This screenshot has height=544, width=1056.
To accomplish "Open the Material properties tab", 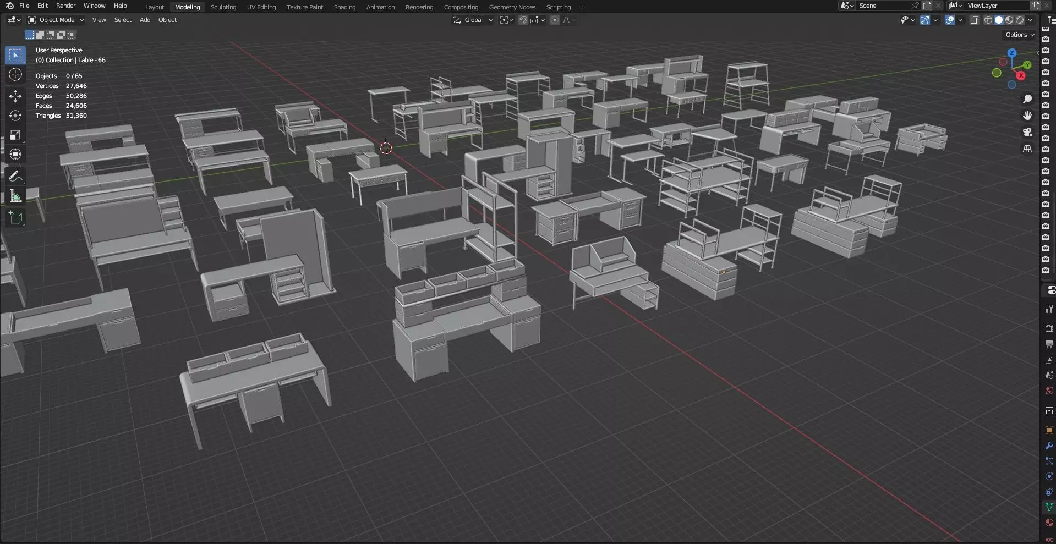I will click(1049, 523).
